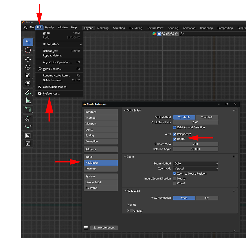Viewport: 246px width, 238px height.
Task: Open the Interface preferences section
Action: click(x=101, y=112)
